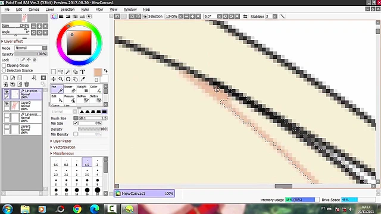Open the Filter menu
This screenshot has width=381, height=214.
pyautogui.click(x=99, y=10)
